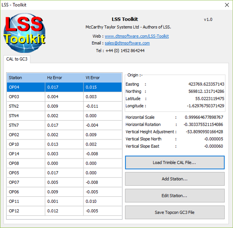Select the OP04 station row
Screen dimensions: 233x228
tap(64, 87)
